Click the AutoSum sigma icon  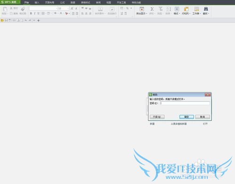[152, 9]
